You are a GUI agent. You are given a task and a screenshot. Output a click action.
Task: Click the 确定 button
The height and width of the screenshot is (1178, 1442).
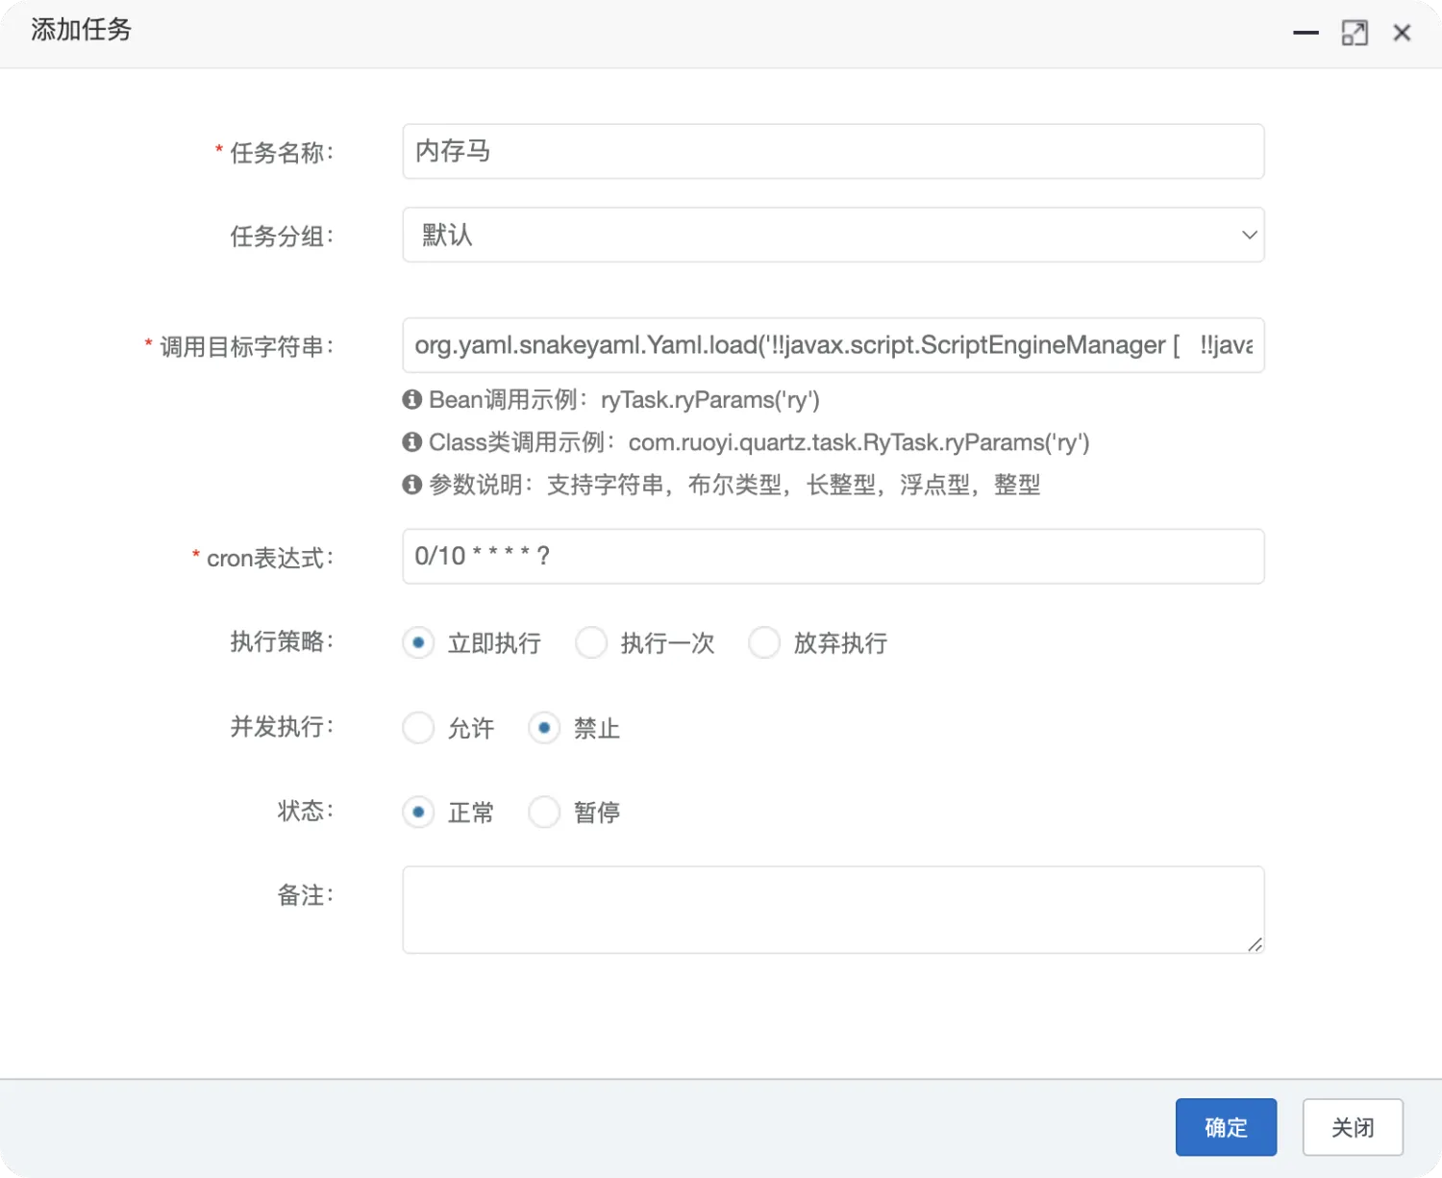[1226, 1127]
